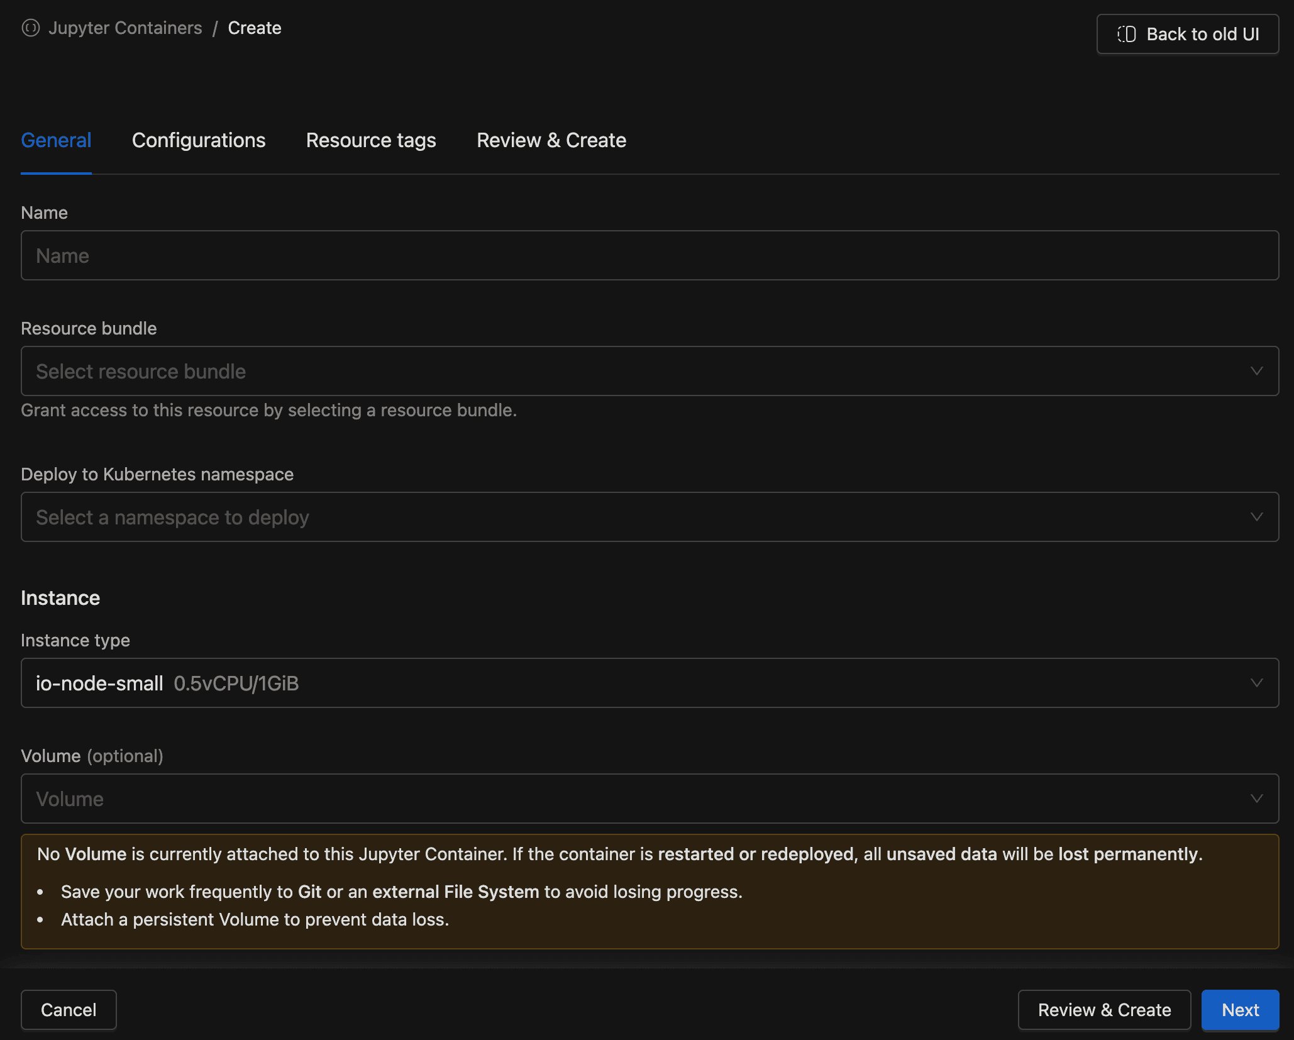Navigate to Jupyter Containers breadcrumb link
This screenshot has width=1294, height=1040.
click(x=125, y=28)
